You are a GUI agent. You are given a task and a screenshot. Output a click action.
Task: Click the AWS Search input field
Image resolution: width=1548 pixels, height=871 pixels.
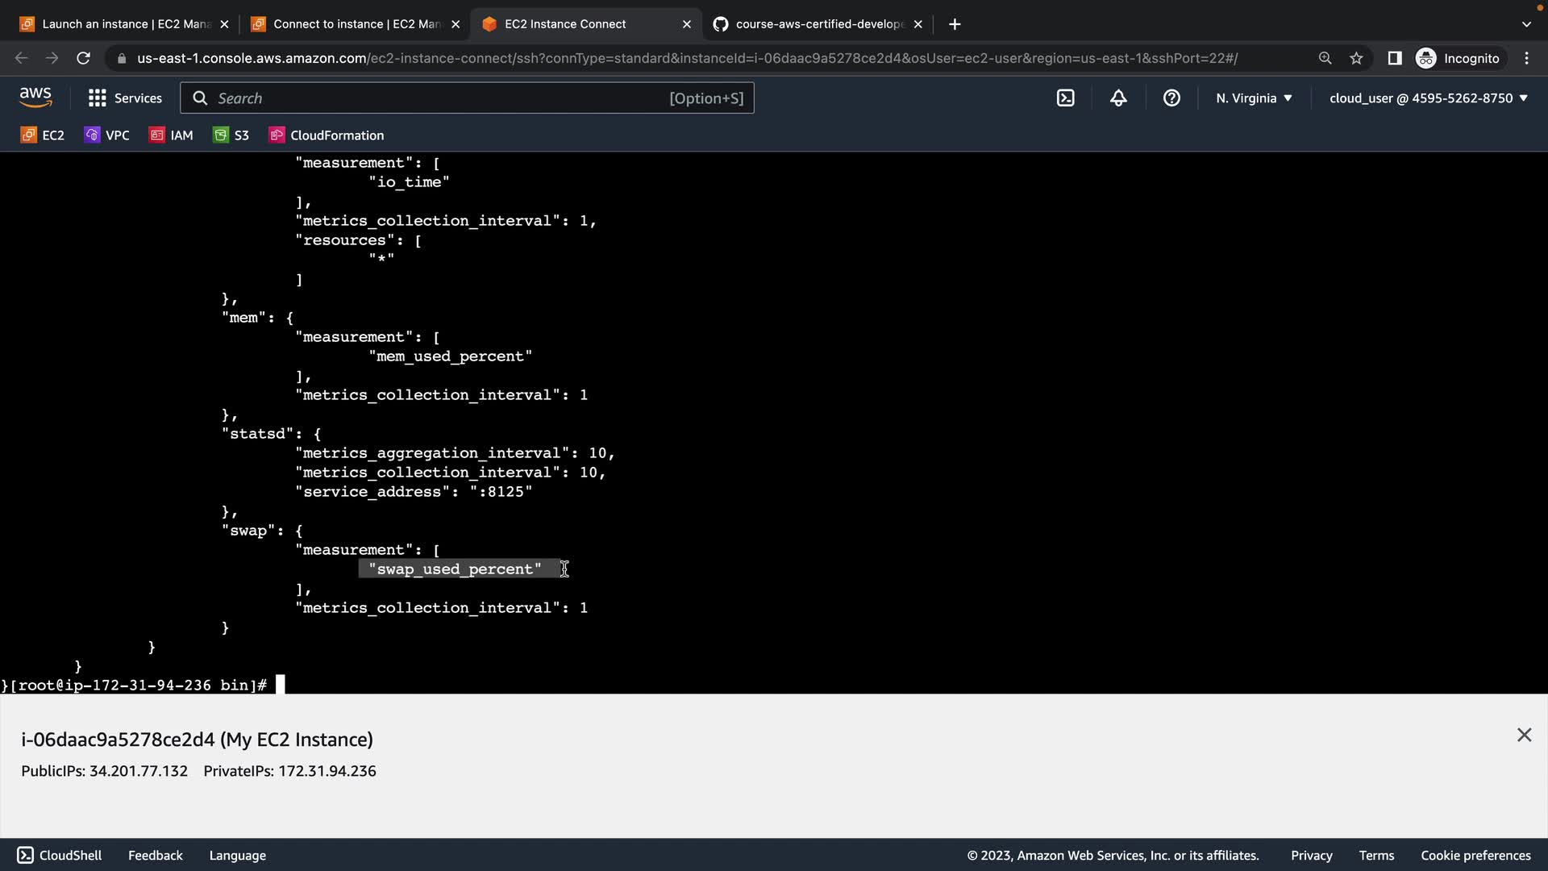pos(439,98)
